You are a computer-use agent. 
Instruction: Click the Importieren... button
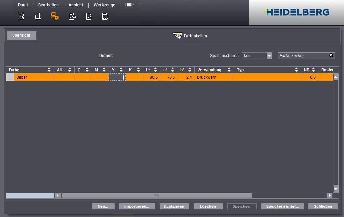(137, 206)
